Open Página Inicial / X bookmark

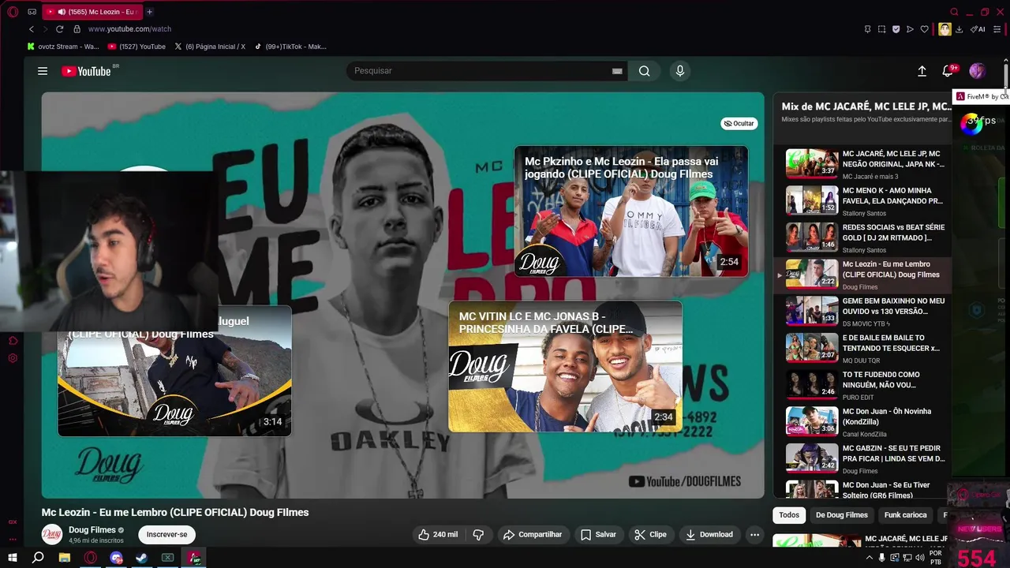(x=210, y=47)
